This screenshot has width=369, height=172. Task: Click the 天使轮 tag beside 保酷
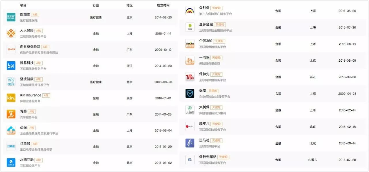[213, 91]
